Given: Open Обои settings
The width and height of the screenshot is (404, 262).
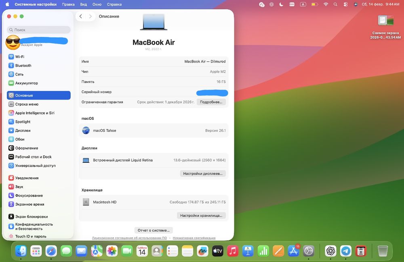Looking at the screenshot, I should [x=39, y=139].
